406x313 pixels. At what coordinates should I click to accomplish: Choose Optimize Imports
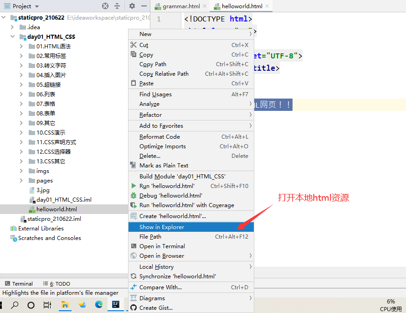click(191, 146)
